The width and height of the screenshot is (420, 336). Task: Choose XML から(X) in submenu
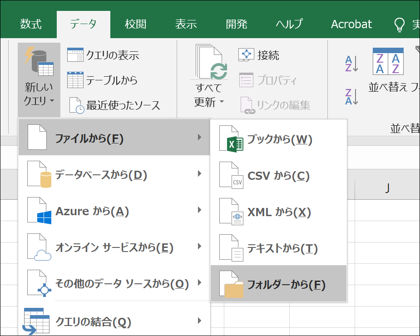(x=279, y=212)
